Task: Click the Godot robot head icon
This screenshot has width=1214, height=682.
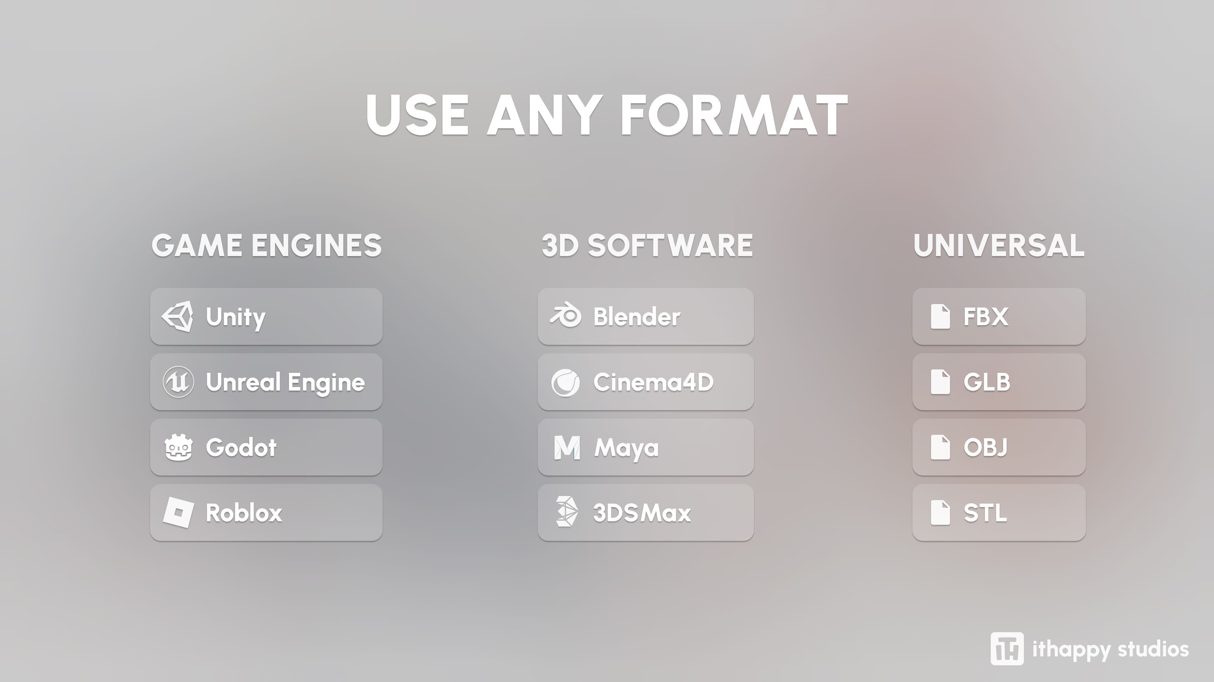Action: coord(178,447)
